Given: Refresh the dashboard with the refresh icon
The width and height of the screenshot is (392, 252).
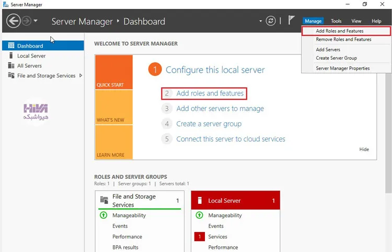Looking at the screenshot, I should 271,21.
